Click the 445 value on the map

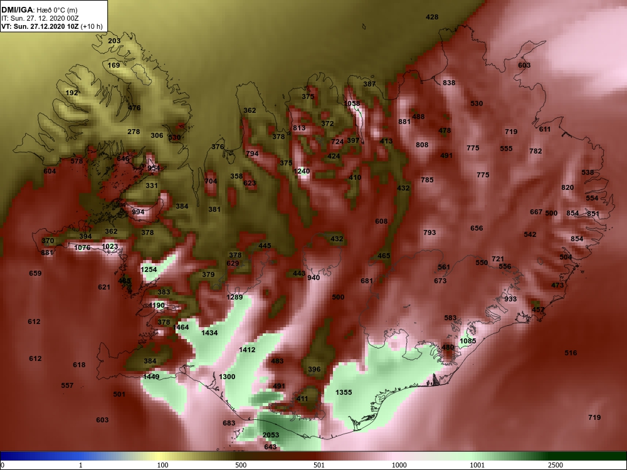(265, 246)
